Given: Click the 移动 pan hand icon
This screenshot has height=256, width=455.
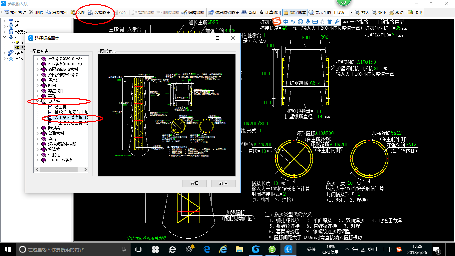Looking at the screenshot, I should pos(391,12).
